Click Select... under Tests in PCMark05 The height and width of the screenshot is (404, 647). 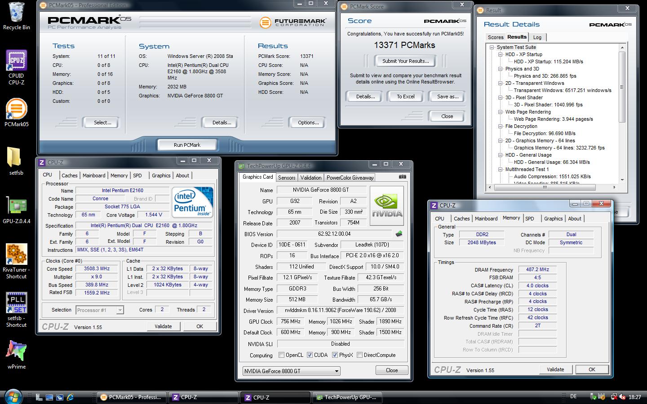[x=102, y=123]
